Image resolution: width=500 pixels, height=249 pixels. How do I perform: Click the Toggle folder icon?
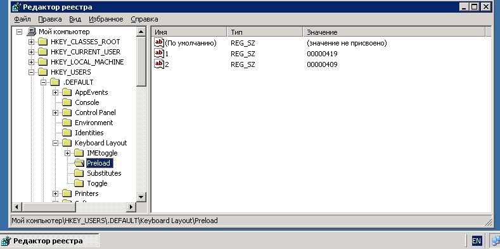79,183
